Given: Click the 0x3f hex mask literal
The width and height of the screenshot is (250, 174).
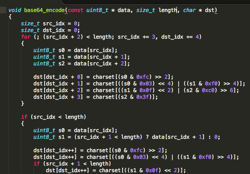Looking at the screenshot, I should pos(143,97).
